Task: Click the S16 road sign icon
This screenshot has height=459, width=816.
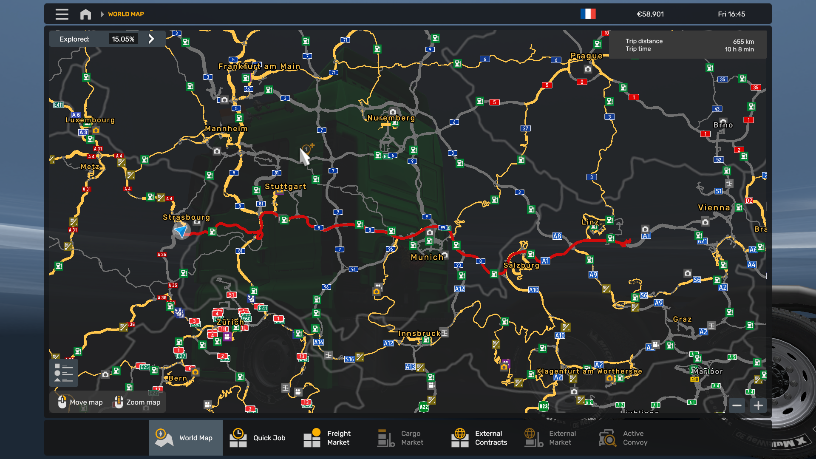Action: pyautogui.click(x=349, y=359)
